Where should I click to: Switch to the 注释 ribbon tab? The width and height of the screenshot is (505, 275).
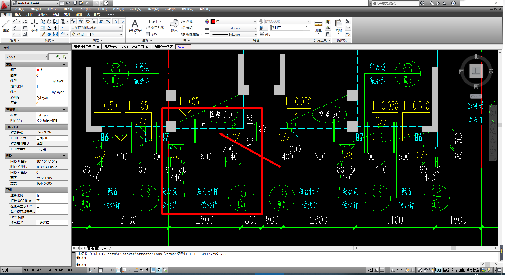(30, 15)
